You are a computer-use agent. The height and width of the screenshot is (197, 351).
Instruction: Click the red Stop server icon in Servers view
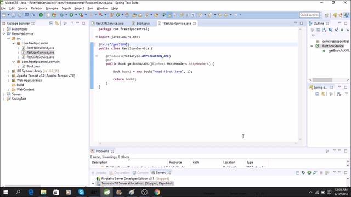[x=321, y=173]
